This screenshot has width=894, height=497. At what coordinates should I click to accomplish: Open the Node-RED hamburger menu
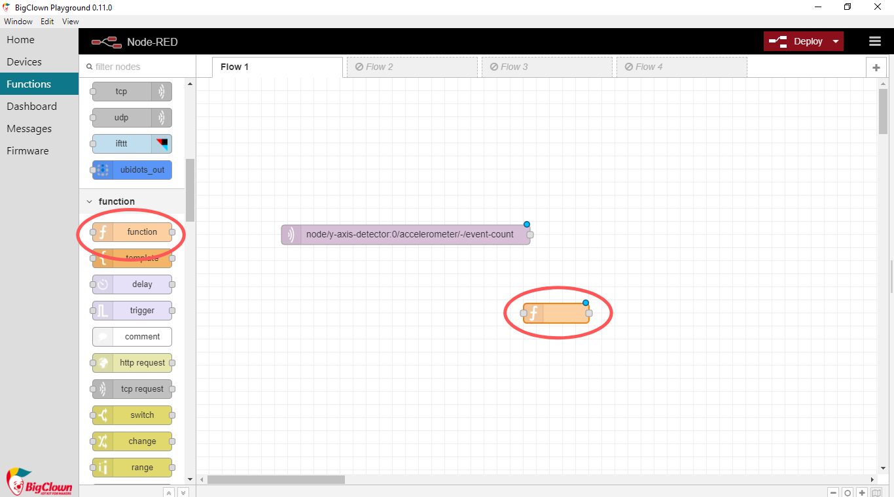coord(875,41)
